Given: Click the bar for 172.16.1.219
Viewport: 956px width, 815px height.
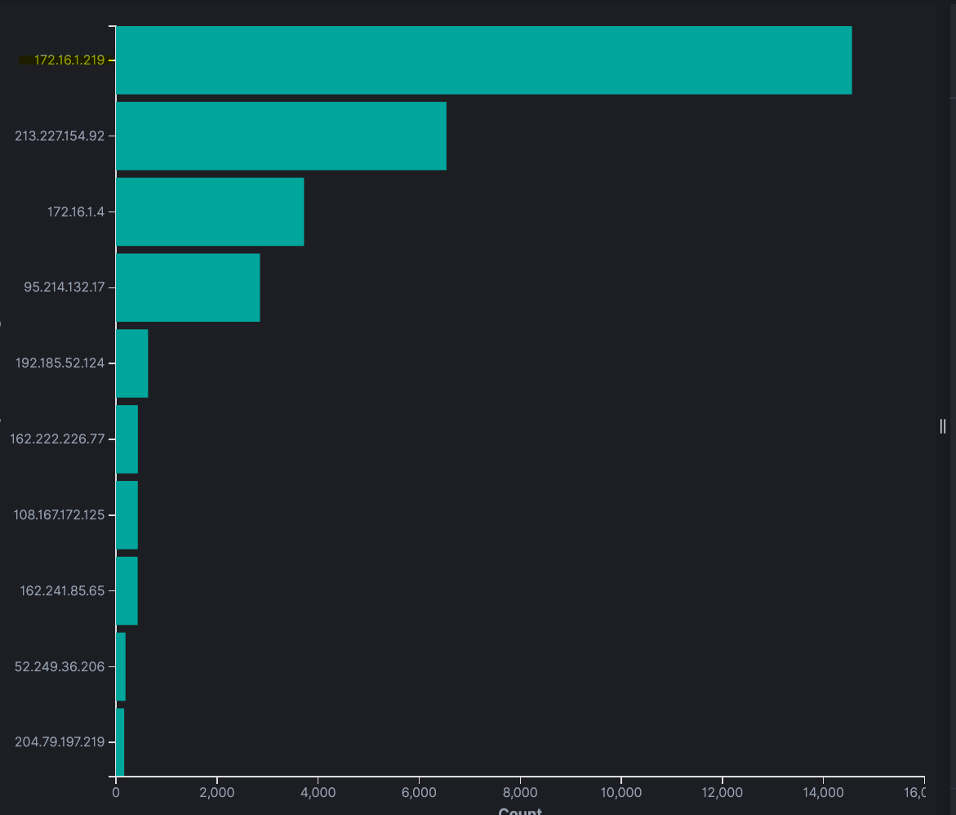Looking at the screenshot, I should point(483,60).
